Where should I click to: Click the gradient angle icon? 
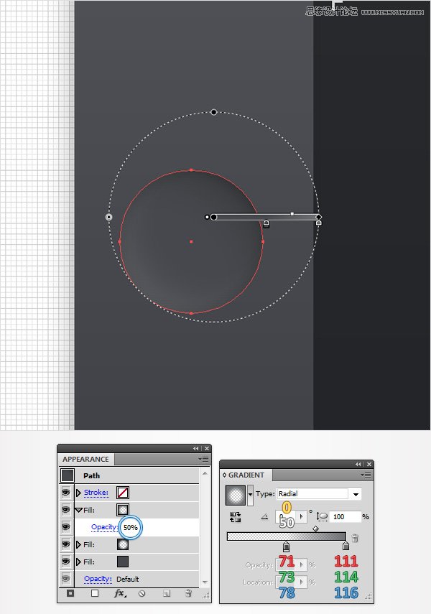tap(265, 517)
